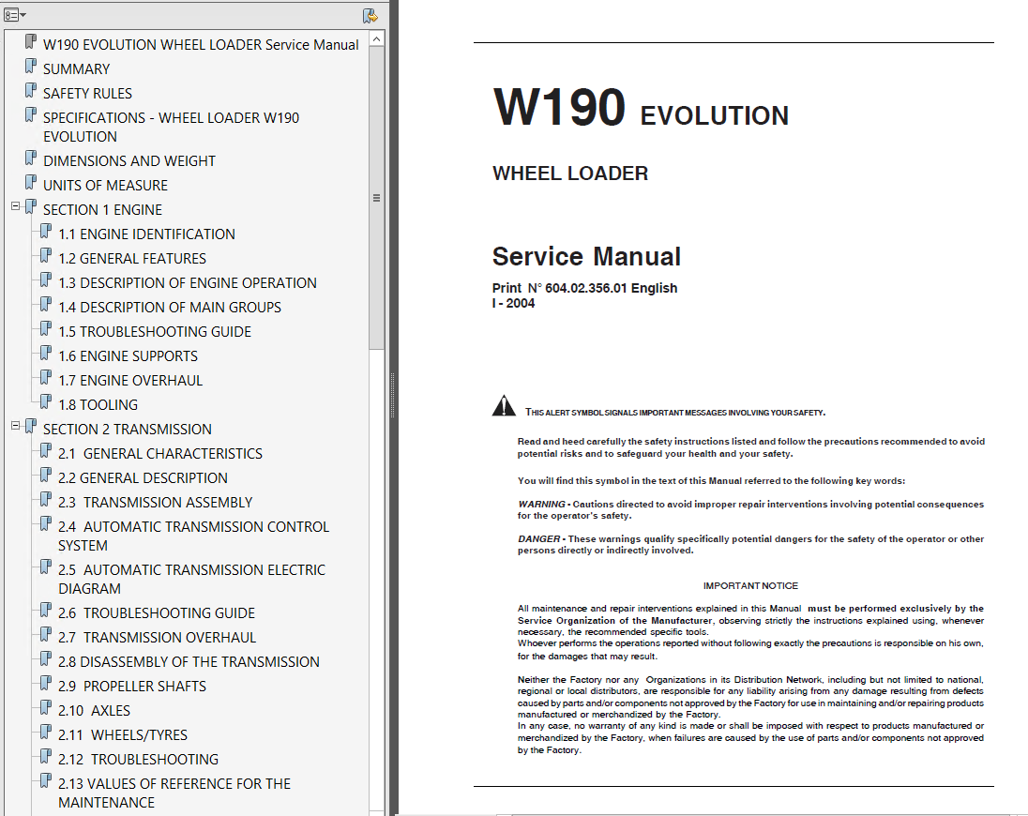The image size is (1028, 816).
Task: Open 1.3 DESCRIPTION OF ENGINE OPERATION
Action: (187, 282)
